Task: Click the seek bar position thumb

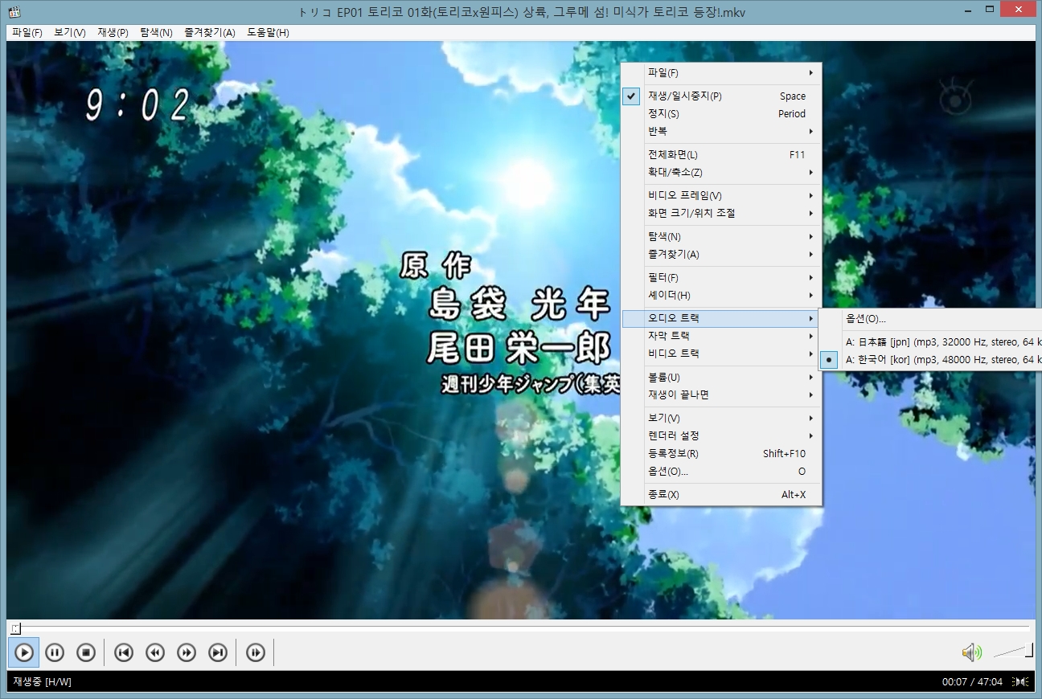Action: [16, 628]
